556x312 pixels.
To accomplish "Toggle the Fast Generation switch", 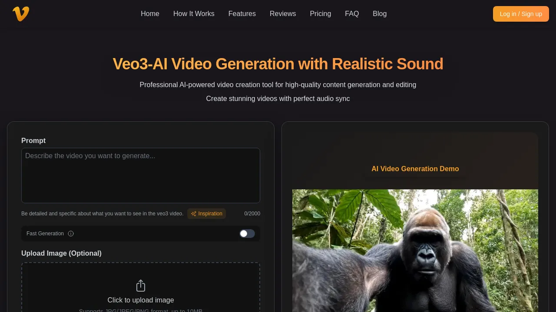I will tap(247, 234).
